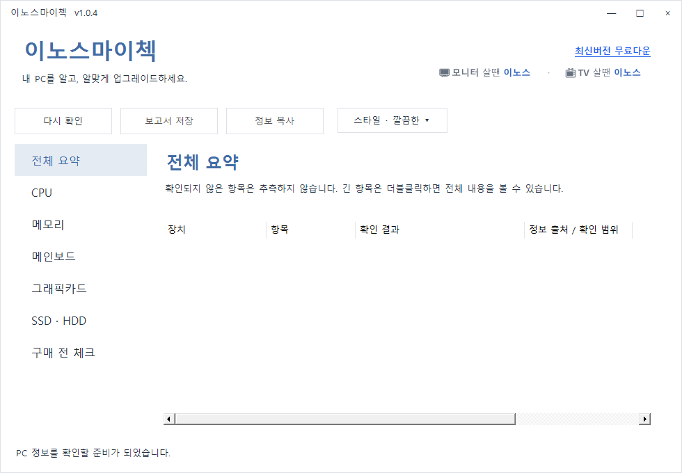This screenshot has height=473, width=682.
Task: Open TV 살땐 이노스 link text
Action: click(609, 72)
